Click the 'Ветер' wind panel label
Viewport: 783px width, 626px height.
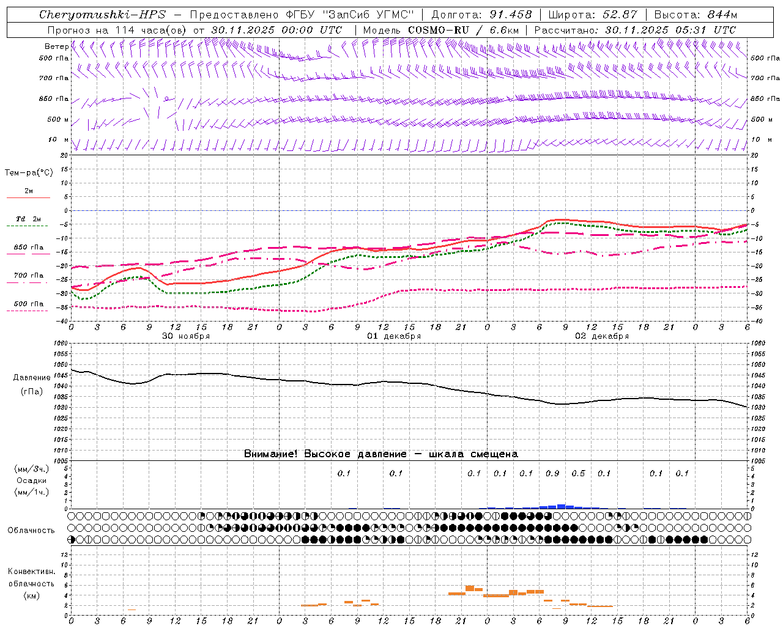pos(56,46)
